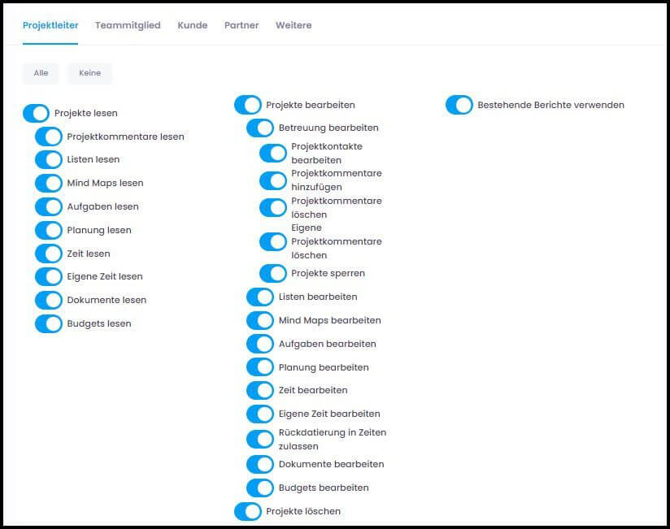Toggle Planung bearbeiten switch
The image size is (670, 529).
(x=260, y=367)
